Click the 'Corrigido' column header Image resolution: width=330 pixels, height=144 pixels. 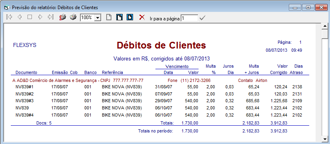point(278,73)
